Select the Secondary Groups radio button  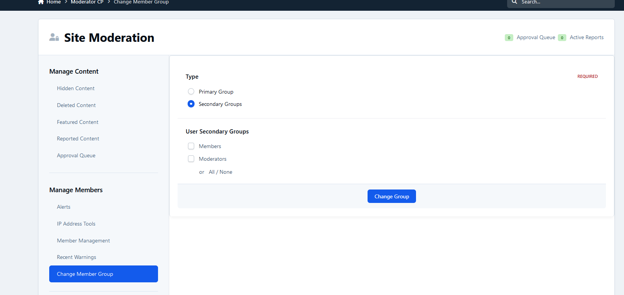pos(191,104)
